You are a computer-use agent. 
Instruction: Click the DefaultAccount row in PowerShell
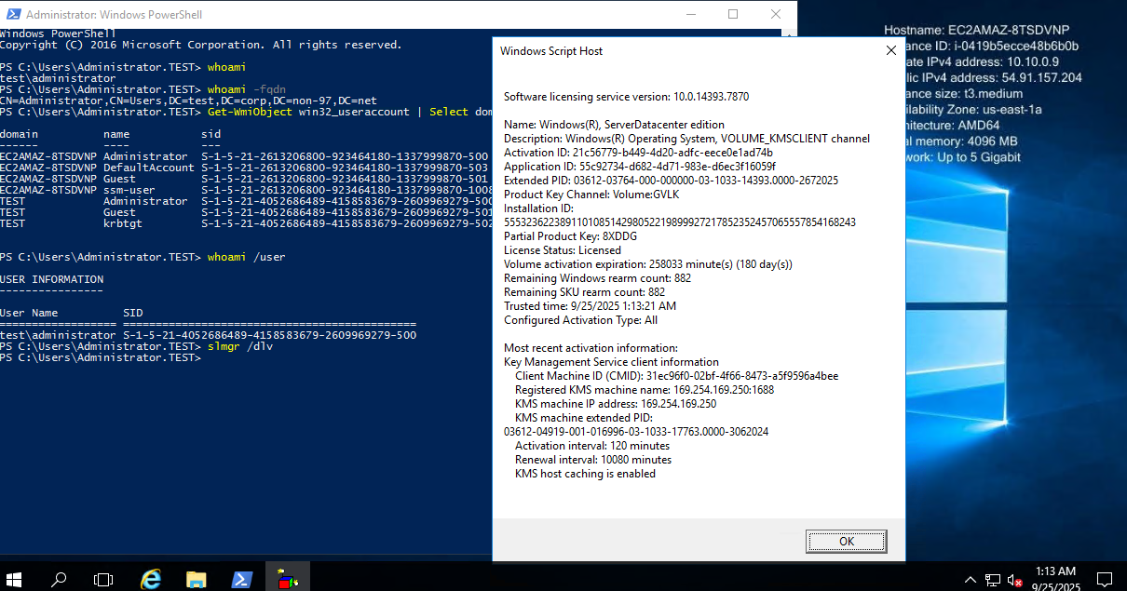[246, 168]
